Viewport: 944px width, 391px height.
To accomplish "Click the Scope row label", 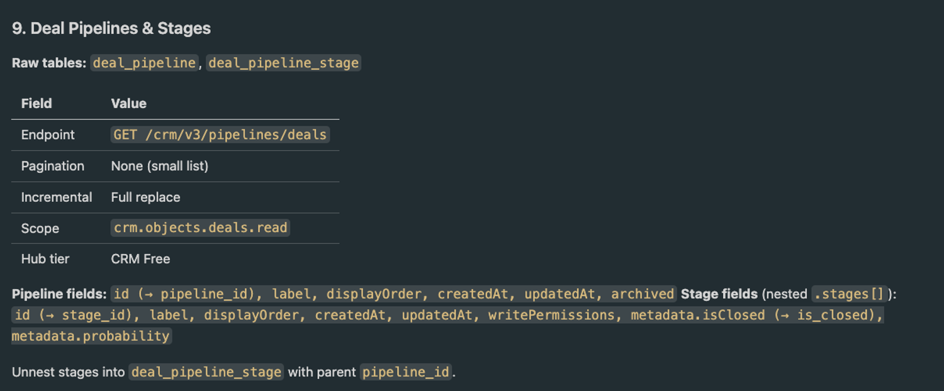I will pyautogui.click(x=40, y=228).
